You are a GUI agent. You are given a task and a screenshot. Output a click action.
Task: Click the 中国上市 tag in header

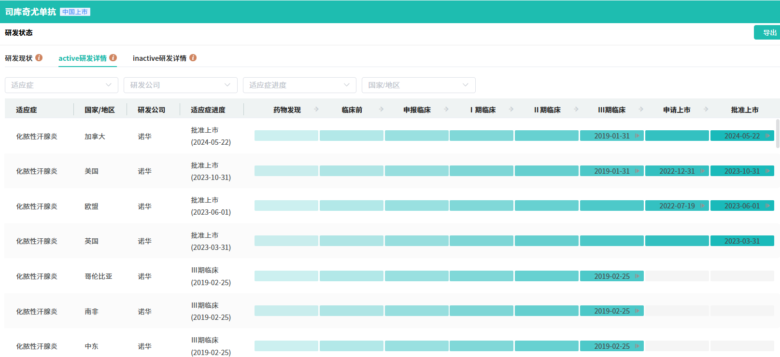[75, 12]
